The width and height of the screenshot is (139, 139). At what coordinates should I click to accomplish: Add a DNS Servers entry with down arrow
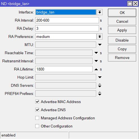point(100,86)
